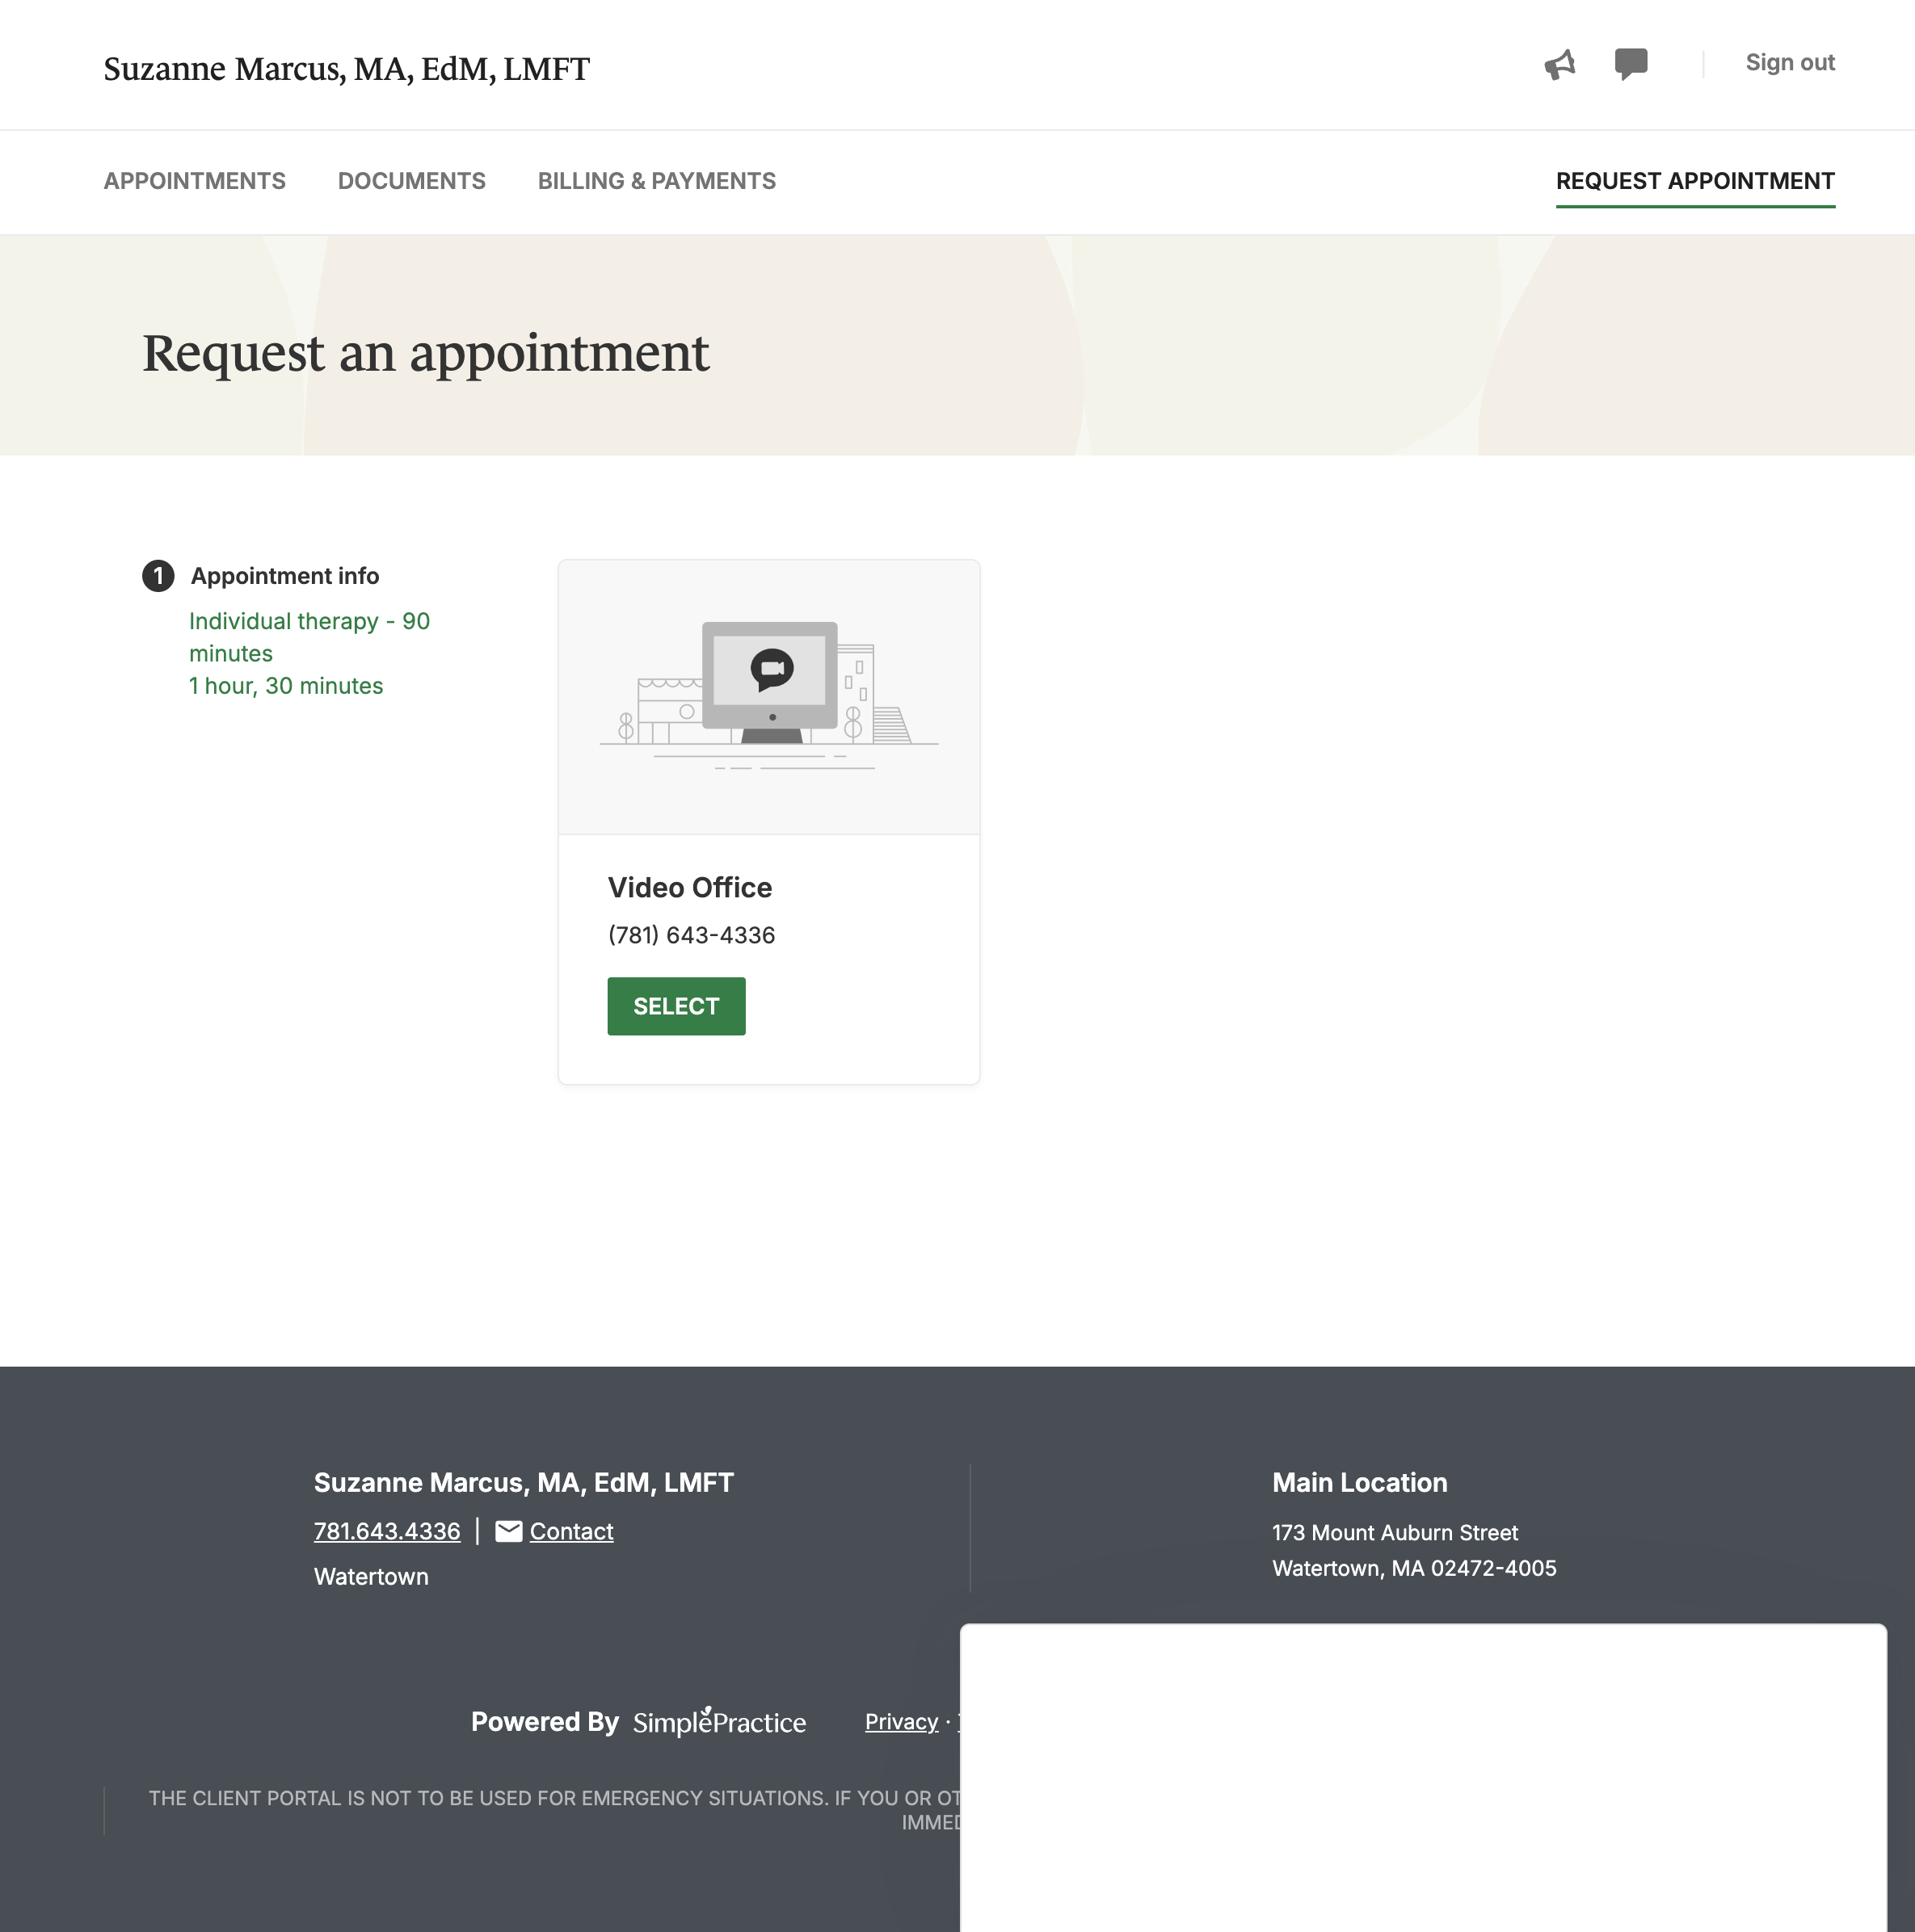Click the SimplePractice logo in footer
Viewport: 1915px width, 1932px height.
click(x=718, y=1721)
